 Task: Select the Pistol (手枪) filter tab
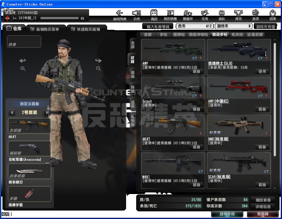point(163,35)
